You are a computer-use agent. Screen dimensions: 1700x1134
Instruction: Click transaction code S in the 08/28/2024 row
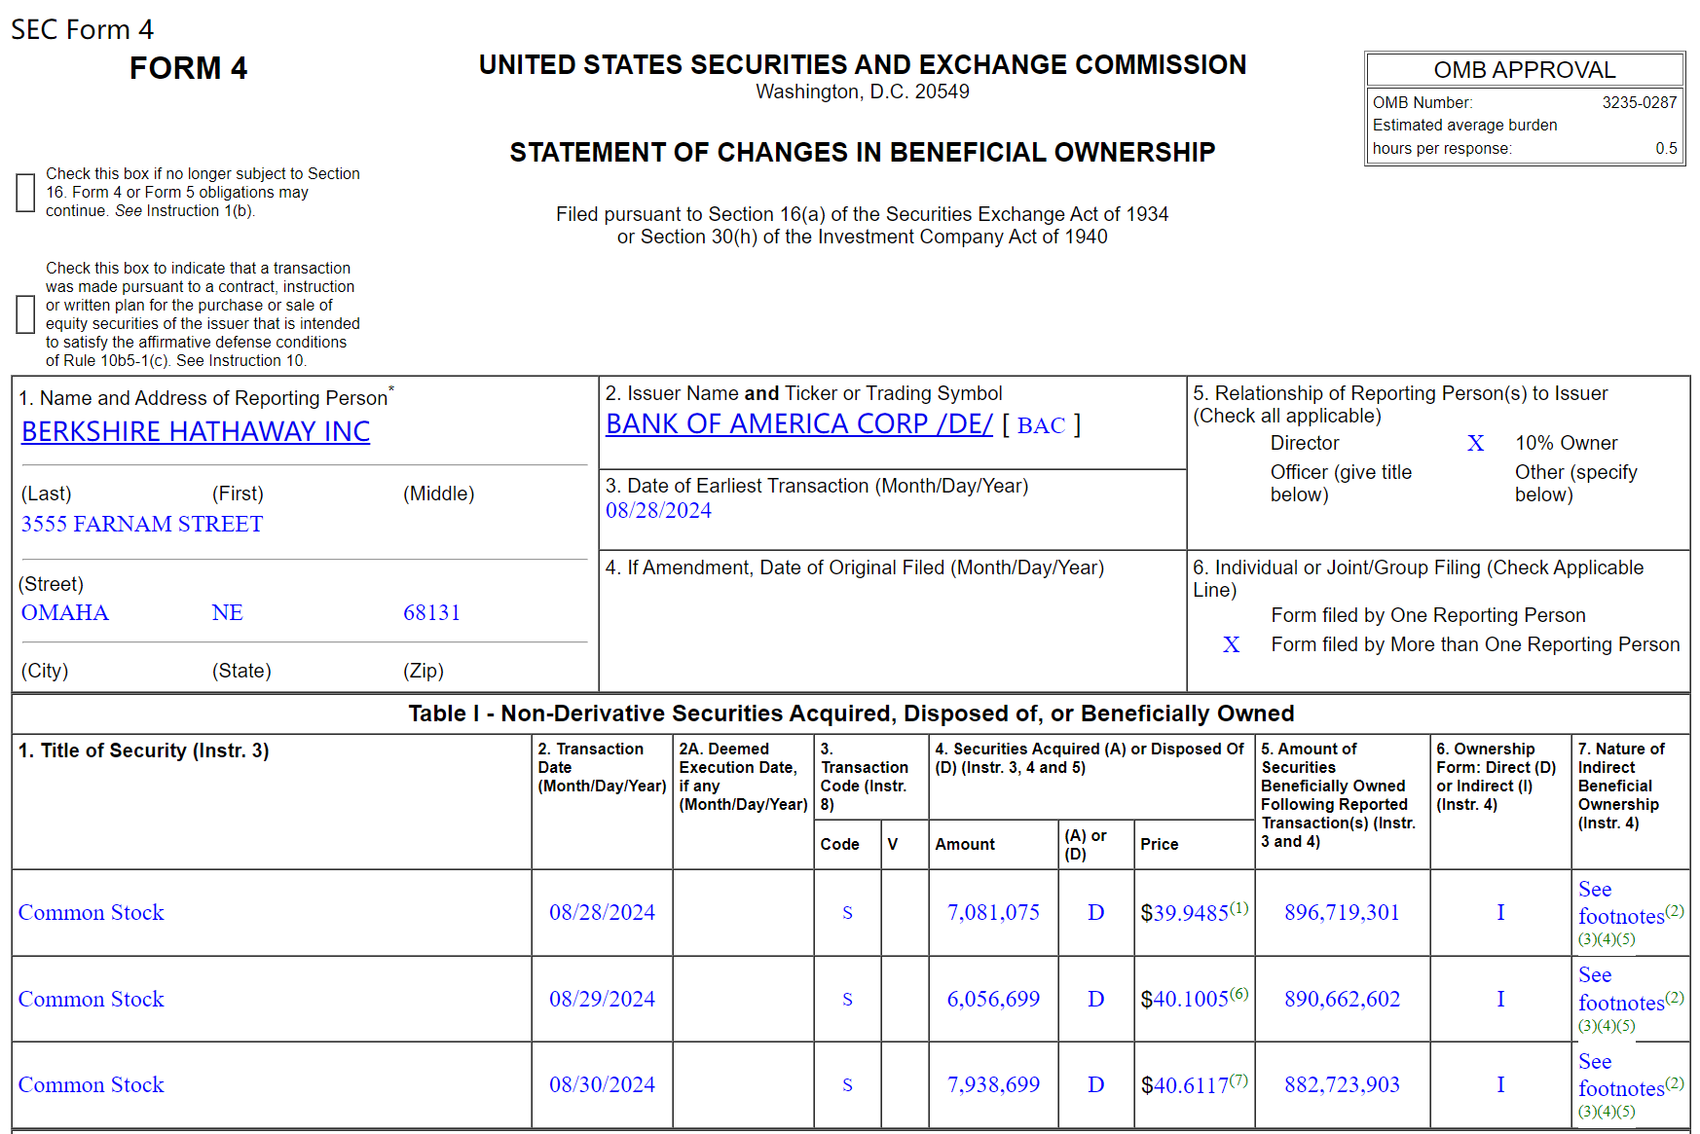click(847, 912)
